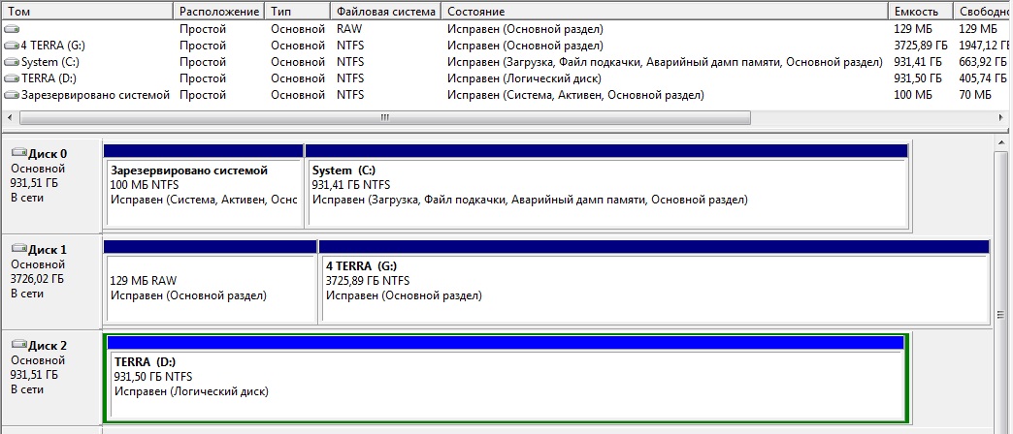Select the 4 TERRA (G:) partition block on Диск 1
The height and width of the screenshot is (434, 1013).
click(x=654, y=281)
